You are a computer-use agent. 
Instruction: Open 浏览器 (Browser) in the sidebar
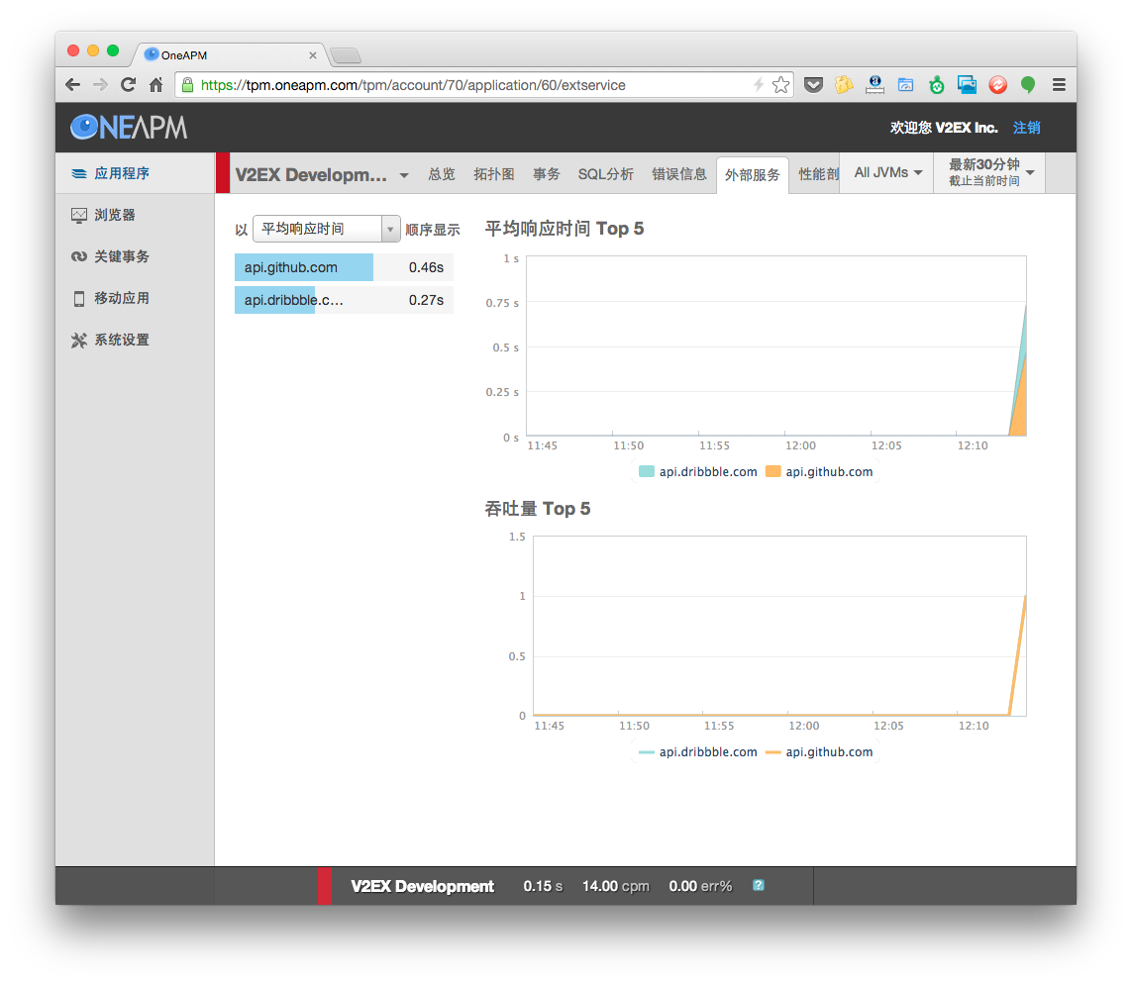pyautogui.click(x=114, y=215)
